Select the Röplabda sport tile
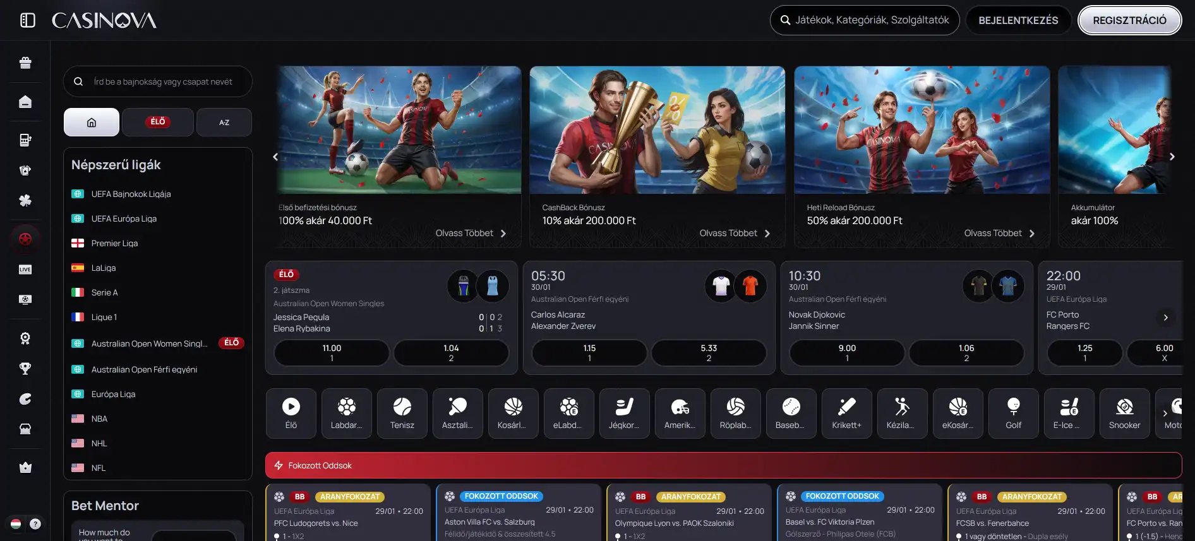The width and height of the screenshot is (1195, 541). 736,413
